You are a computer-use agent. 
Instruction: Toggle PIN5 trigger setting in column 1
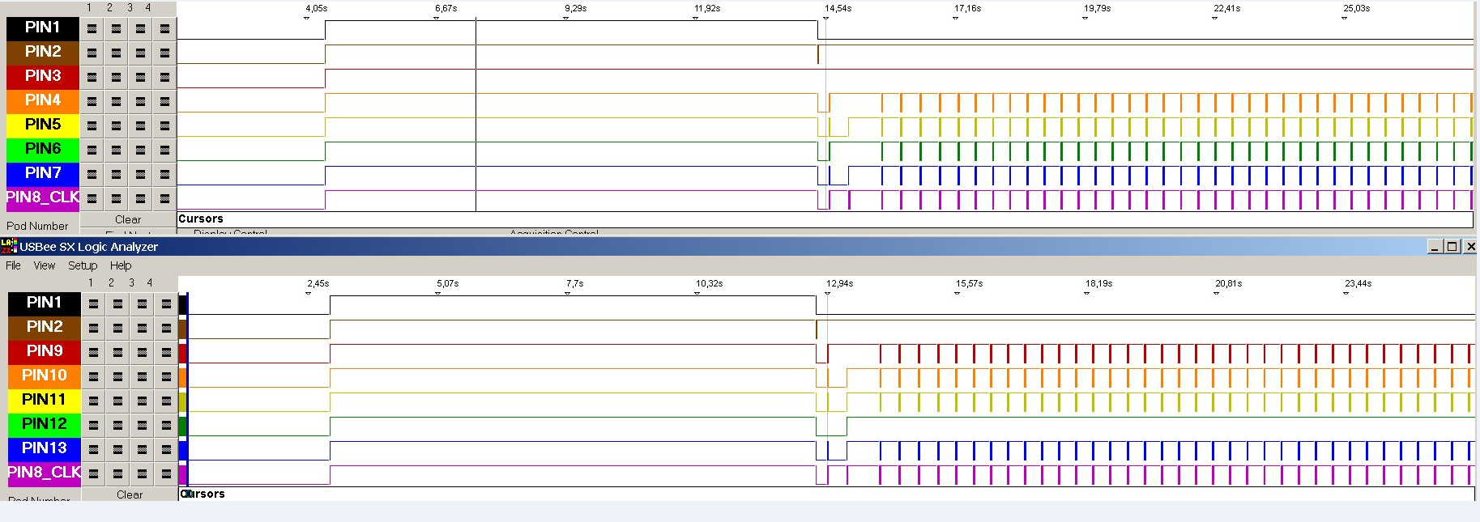click(x=92, y=125)
